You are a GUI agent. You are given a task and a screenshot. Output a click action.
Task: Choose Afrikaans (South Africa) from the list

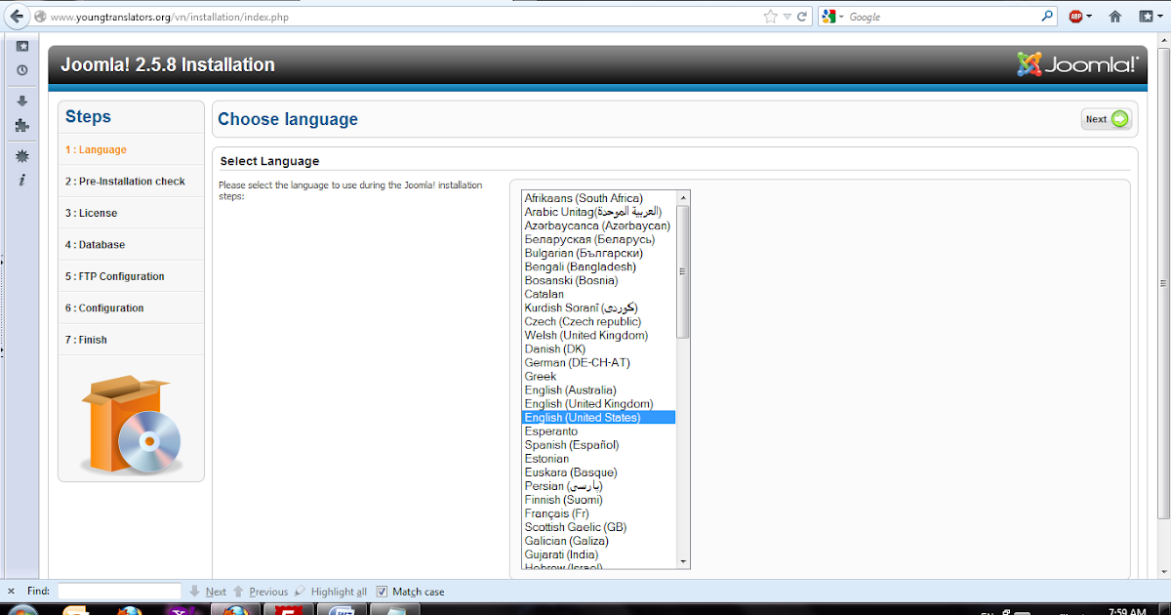click(598, 198)
